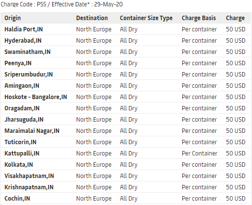
Task: Select the 50 USD charge for Kolkata
Action: (x=236, y=165)
